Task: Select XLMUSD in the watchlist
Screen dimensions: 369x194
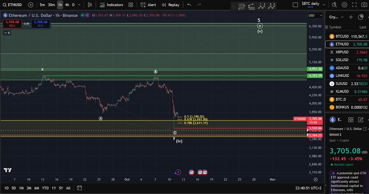Action: [347, 92]
